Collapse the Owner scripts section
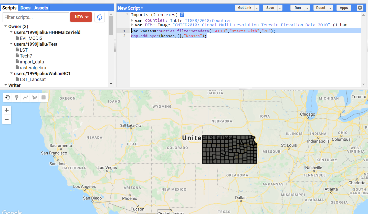Screen dimensions: 368x214 pyautogui.click(x=6, y=26)
